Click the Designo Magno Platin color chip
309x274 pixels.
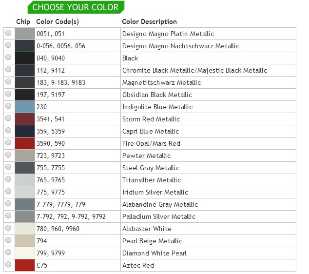click(x=24, y=34)
